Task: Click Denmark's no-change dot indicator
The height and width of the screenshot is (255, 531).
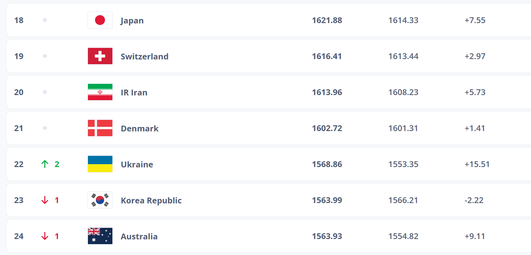Action: (x=45, y=128)
